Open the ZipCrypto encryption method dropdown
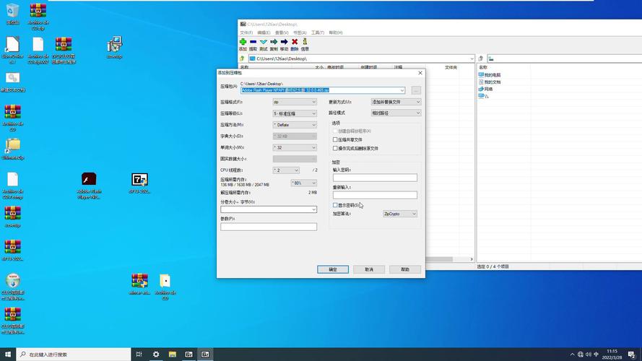The width and height of the screenshot is (642, 361). (x=400, y=214)
